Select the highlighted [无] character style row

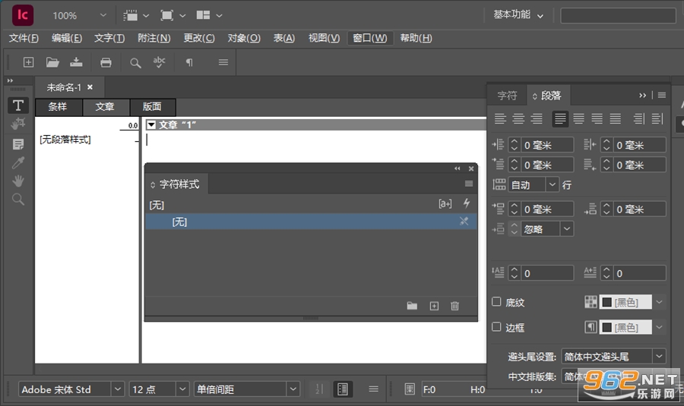coord(311,222)
